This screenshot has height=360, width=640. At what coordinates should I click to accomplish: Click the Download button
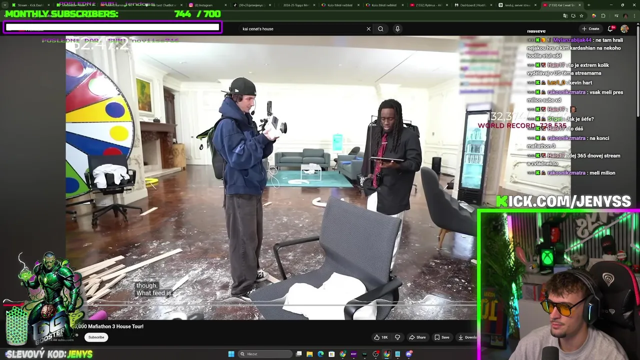(x=467, y=337)
